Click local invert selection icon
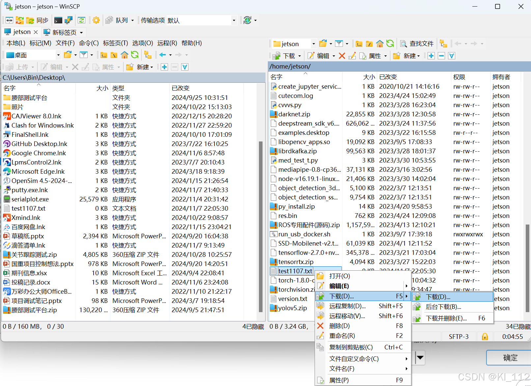The width and height of the screenshot is (531, 386). coord(185,67)
